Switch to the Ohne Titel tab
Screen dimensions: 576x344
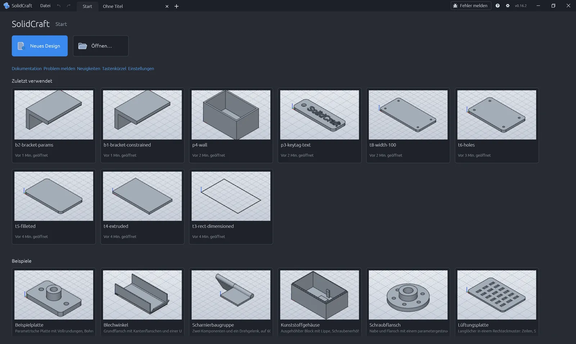pyautogui.click(x=113, y=6)
